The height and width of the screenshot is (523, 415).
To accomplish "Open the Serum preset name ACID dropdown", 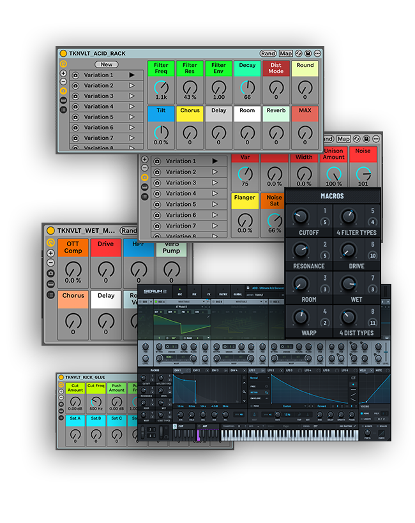I will point(267,288).
